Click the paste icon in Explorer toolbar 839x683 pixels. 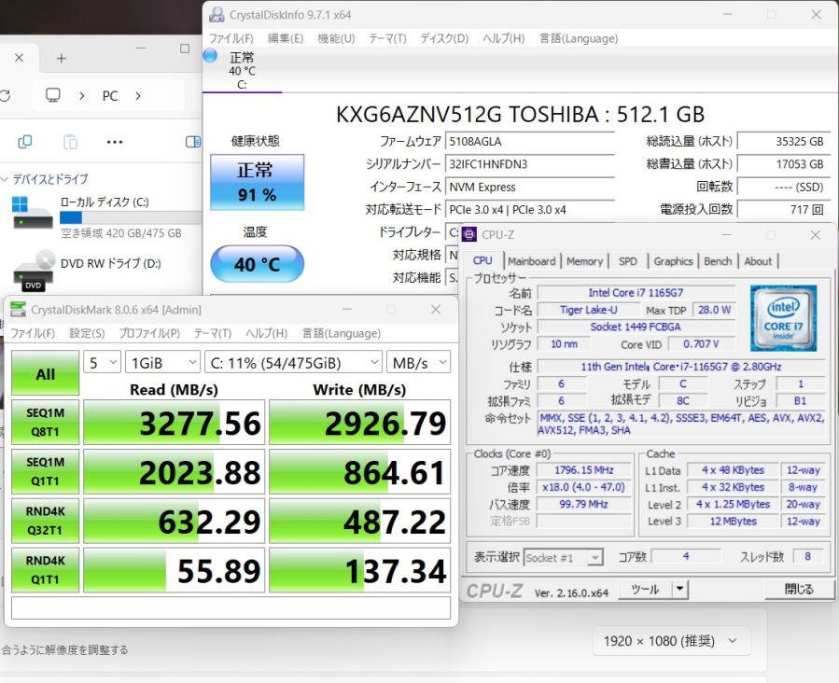pyautogui.click(x=70, y=142)
